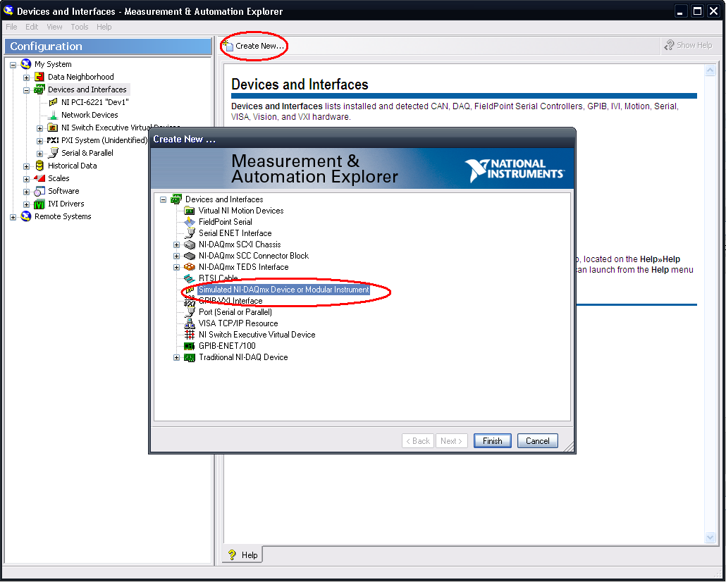Collapse Devices and Interfaces root in Create New dialog
The height and width of the screenshot is (582, 726).
point(163,199)
